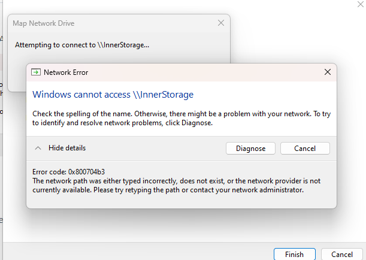Image resolution: width=366 pixels, height=260 pixels.
Task: Click the wizard footer area left of Finish
Action: point(150,254)
